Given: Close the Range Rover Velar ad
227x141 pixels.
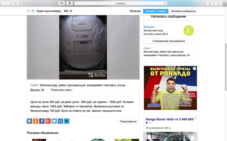Looking at the screenshot, I should (x=195, y=118).
